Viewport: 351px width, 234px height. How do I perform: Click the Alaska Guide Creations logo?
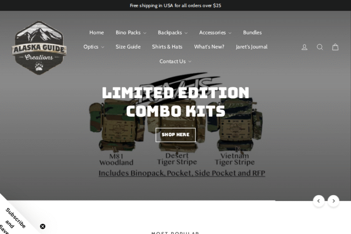click(x=39, y=48)
